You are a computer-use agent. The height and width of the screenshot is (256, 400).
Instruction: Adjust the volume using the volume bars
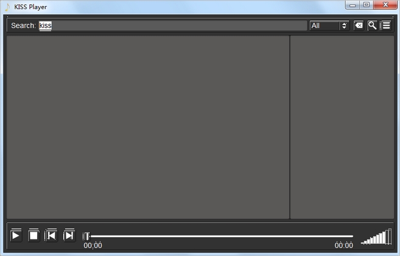click(376, 237)
